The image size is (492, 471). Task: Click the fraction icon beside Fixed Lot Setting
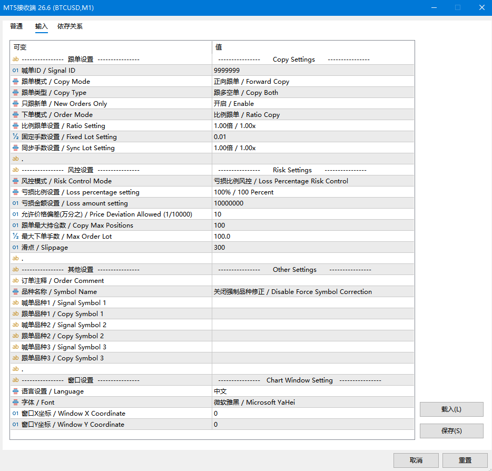tap(15, 136)
